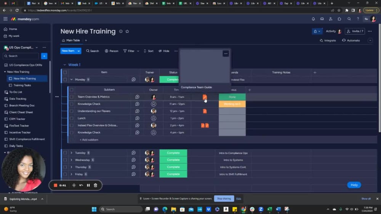The image size is (381, 214).
Task: Open the Filter dropdown arrow
Action: click(138, 51)
